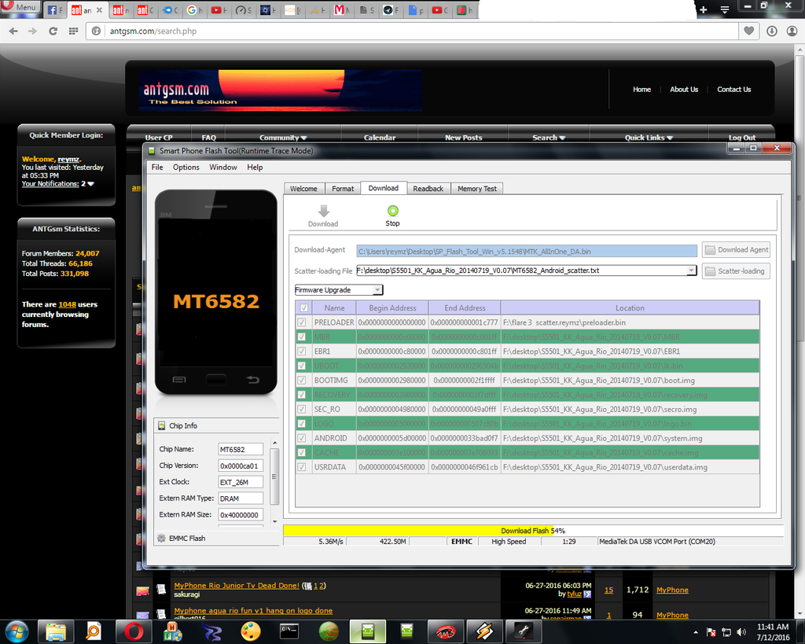The height and width of the screenshot is (644, 805).
Task: Click the Chip Info panel icon
Action: 161,425
